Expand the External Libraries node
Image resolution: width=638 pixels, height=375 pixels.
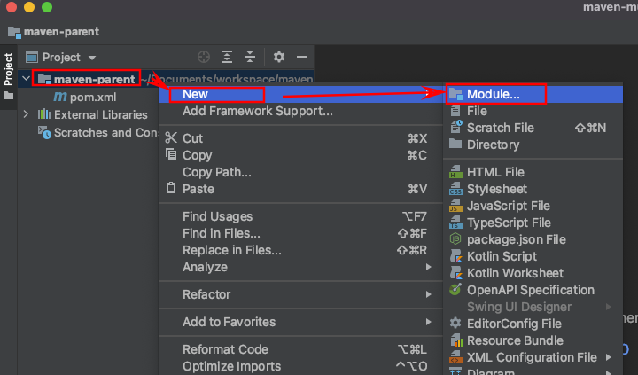tap(26, 114)
